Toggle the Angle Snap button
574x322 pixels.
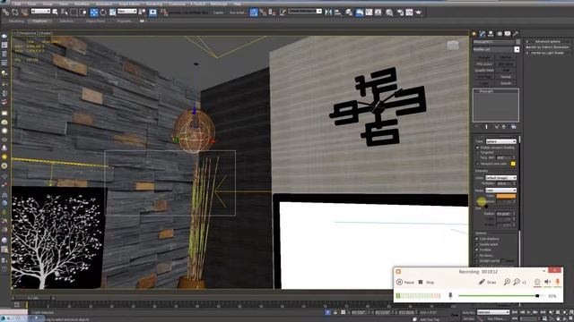(x=263, y=12)
